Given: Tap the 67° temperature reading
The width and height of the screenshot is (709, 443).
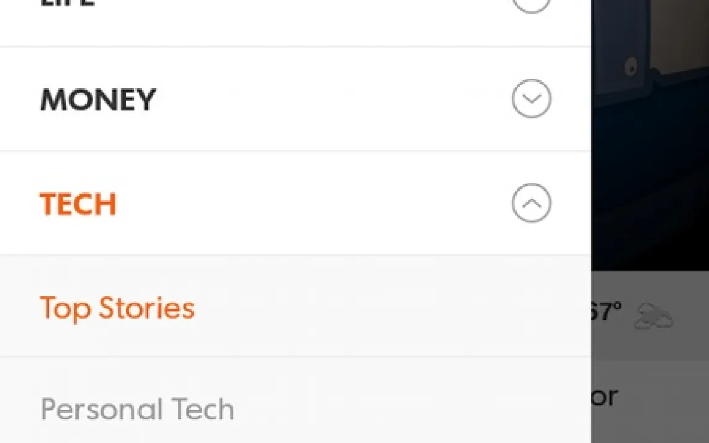Looking at the screenshot, I should 606,312.
